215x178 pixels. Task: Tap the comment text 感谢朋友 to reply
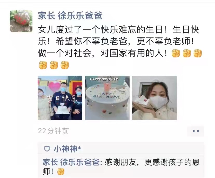120,162
